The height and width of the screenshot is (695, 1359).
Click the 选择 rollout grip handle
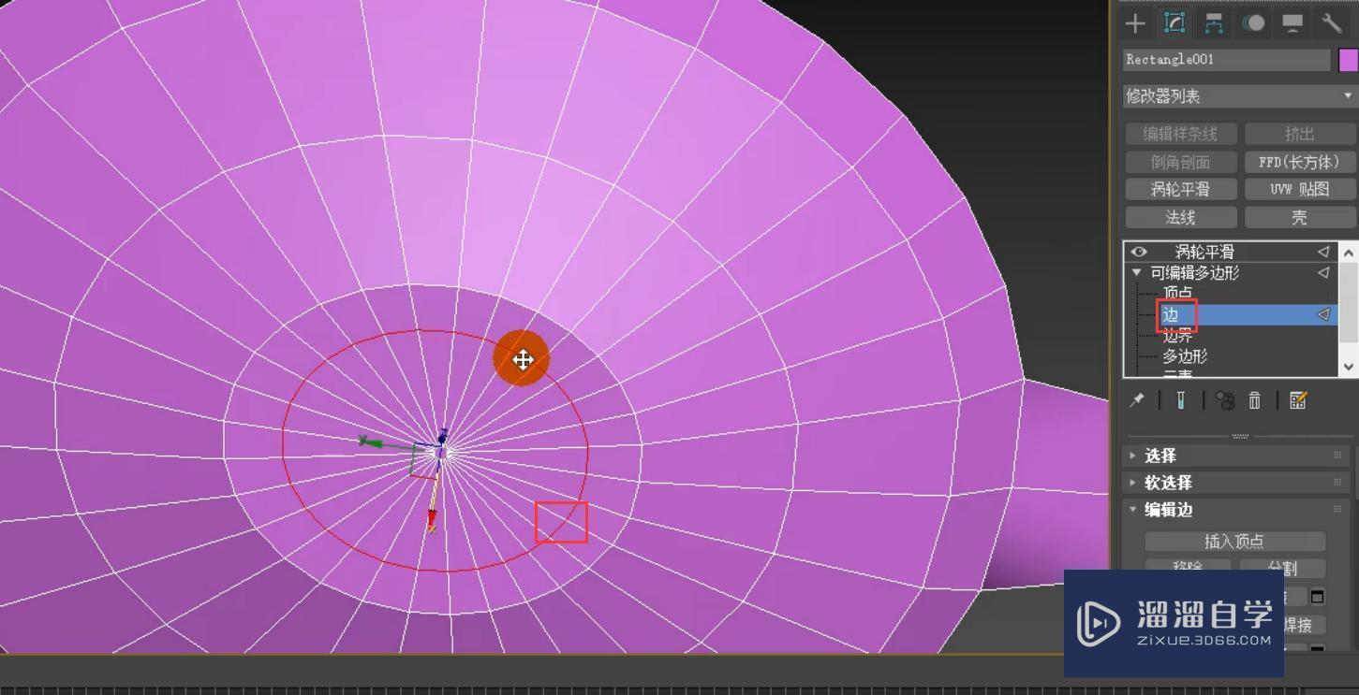click(x=1337, y=456)
